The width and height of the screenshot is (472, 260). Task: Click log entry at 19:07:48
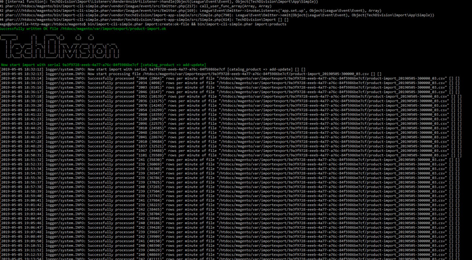point(230,232)
